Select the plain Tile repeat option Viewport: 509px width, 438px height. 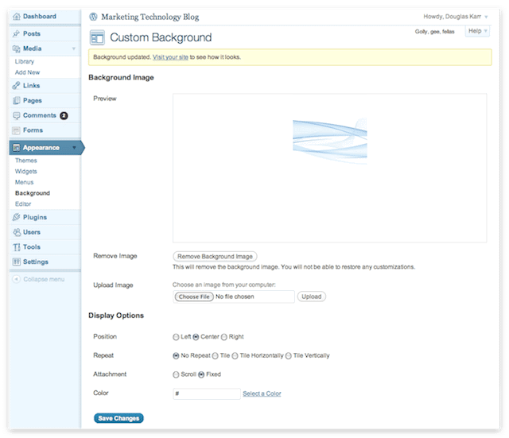tap(215, 356)
